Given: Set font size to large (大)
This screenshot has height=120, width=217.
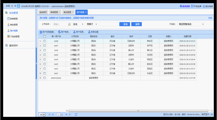Looking at the screenshot, I should [x=12, y=6].
